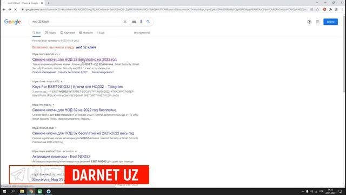346x195 pixels.
Task: Switch to the Видео tab
Action: (50, 32)
